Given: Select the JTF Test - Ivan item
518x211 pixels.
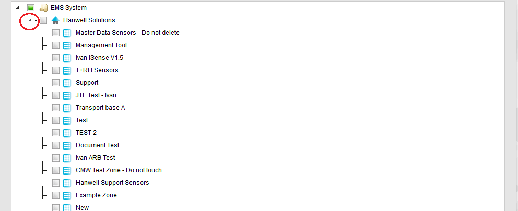Looking at the screenshot, I should [96, 95].
